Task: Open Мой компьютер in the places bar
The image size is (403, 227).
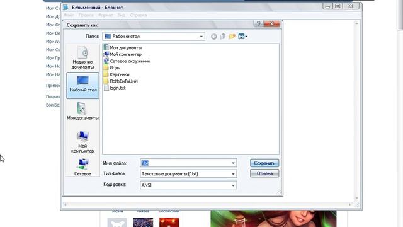Action: click(82, 142)
